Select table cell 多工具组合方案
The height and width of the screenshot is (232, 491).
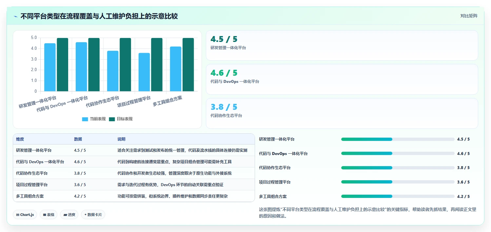pyautogui.click(x=30, y=196)
